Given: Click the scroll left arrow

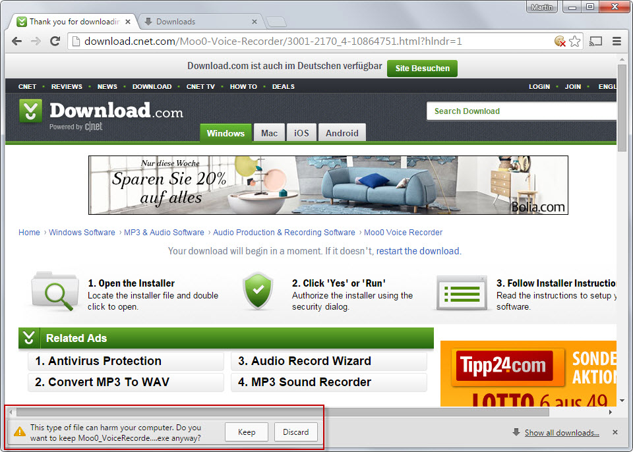Looking at the screenshot, I should point(11,412).
